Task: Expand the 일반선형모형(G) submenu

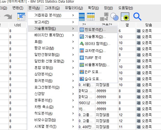Action: 53,55
